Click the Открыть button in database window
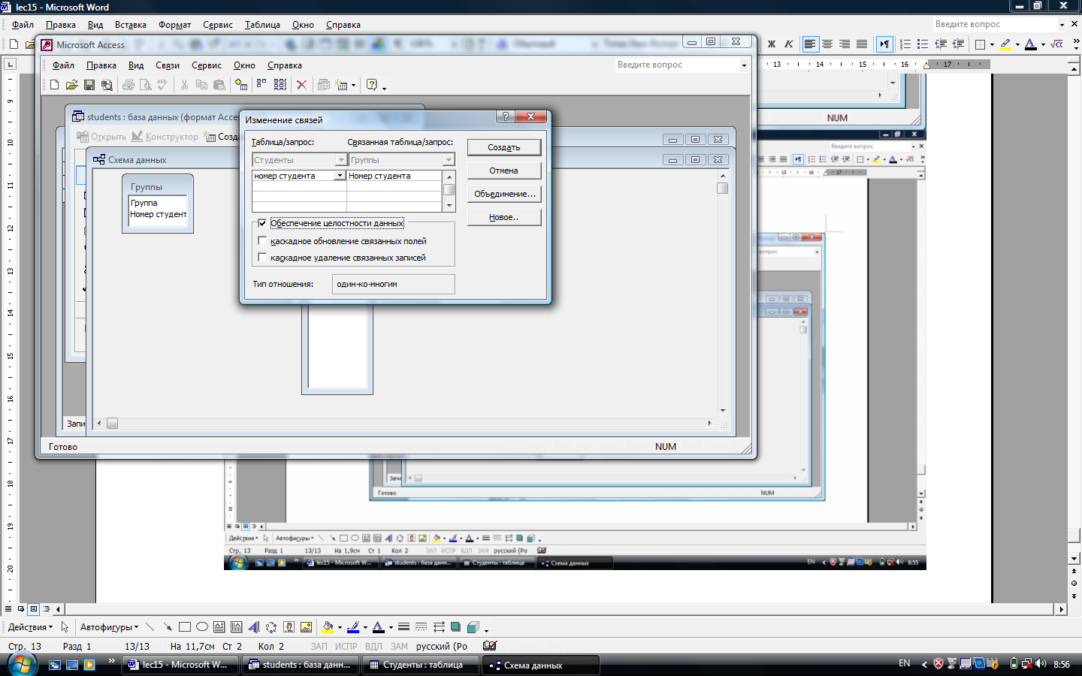The width and height of the screenshot is (1082, 676). [101, 137]
